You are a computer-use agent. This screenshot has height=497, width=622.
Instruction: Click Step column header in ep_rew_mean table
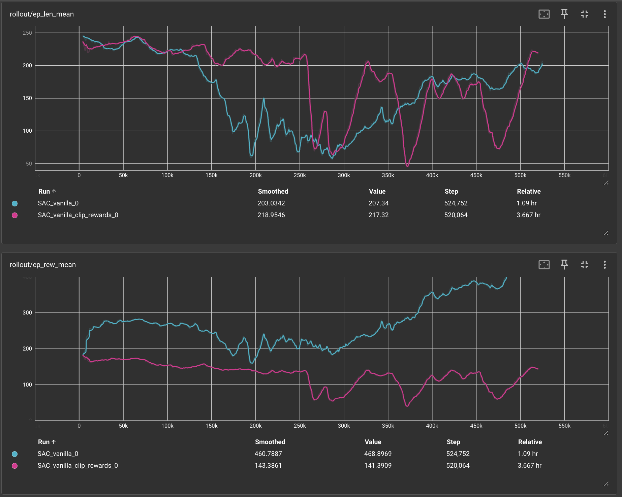(x=453, y=442)
